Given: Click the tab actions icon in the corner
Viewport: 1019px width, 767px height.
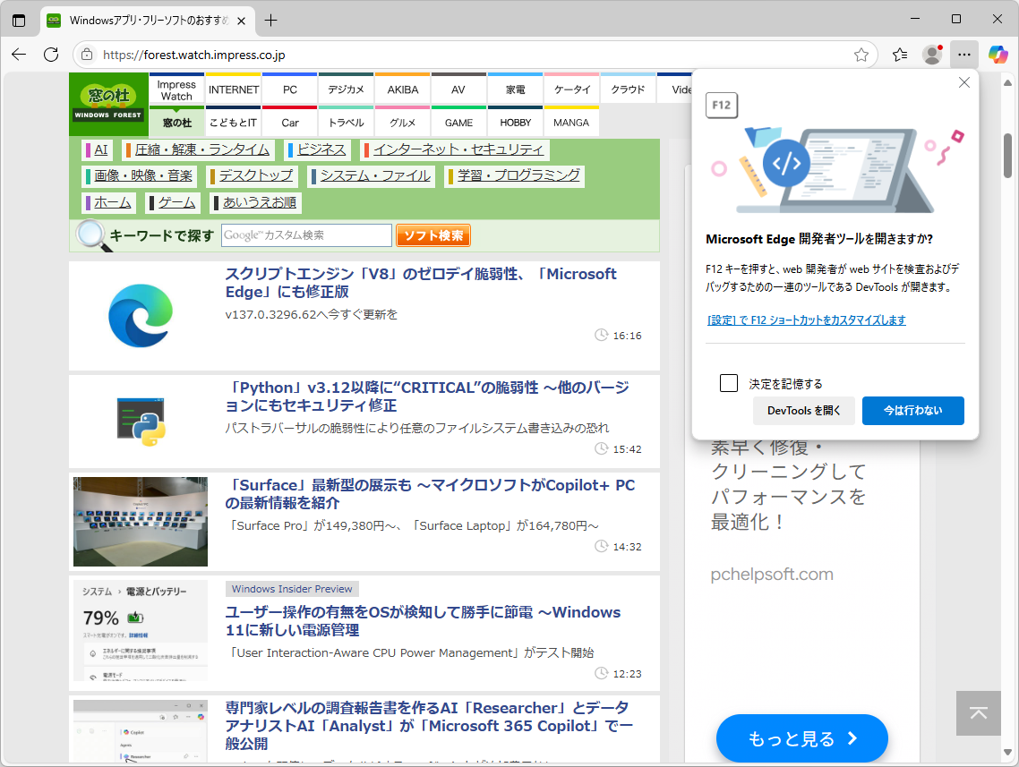Looking at the screenshot, I should (x=19, y=19).
